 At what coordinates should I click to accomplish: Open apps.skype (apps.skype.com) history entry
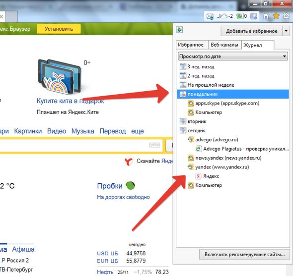click(x=223, y=103)
